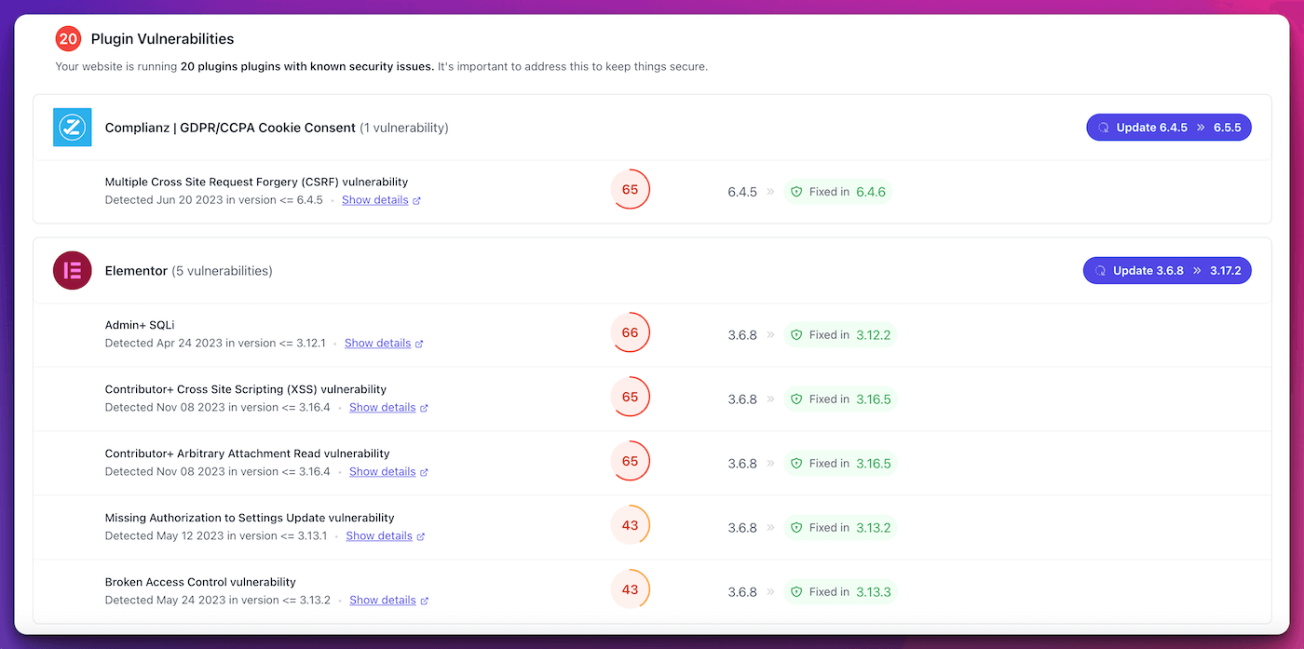
Task: Click the Fixed in 3.16.5 badge for XSS
Action: tap(839, 399)
